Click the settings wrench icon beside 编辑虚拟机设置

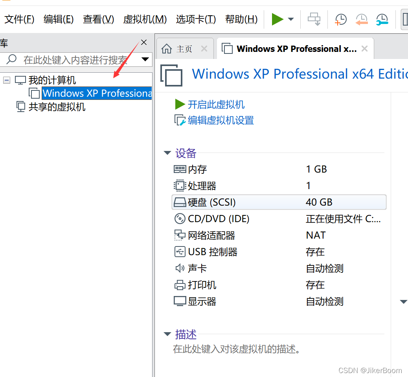180,120
